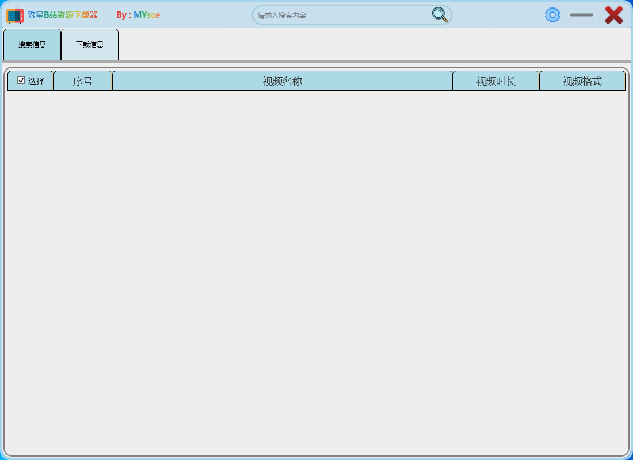This screenshot has width=633, height=460.
Task: Toggle the 选择 select-all checkbox
Action: (x=21, y=80)
